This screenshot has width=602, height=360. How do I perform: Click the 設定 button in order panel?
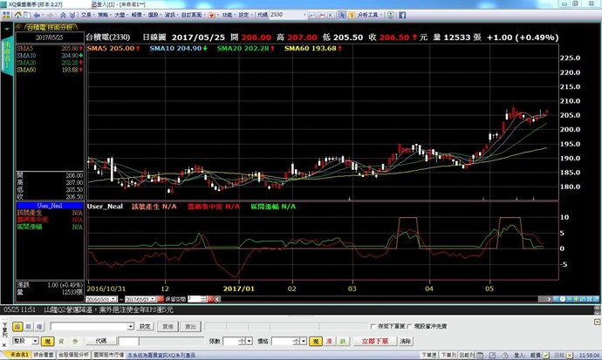tap(146, 326)
